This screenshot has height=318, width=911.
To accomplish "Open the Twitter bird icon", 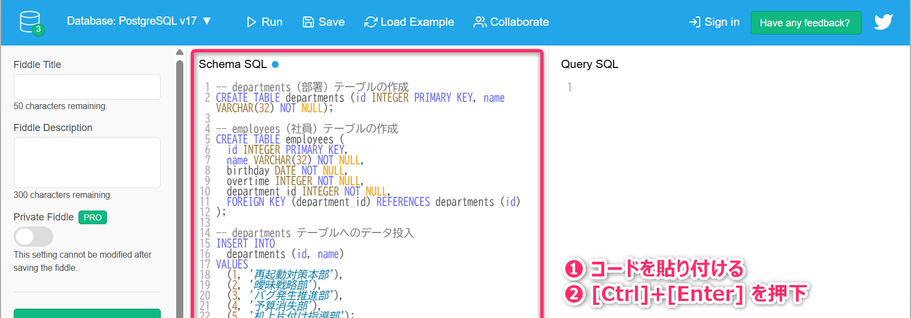I will pos(883,22).
